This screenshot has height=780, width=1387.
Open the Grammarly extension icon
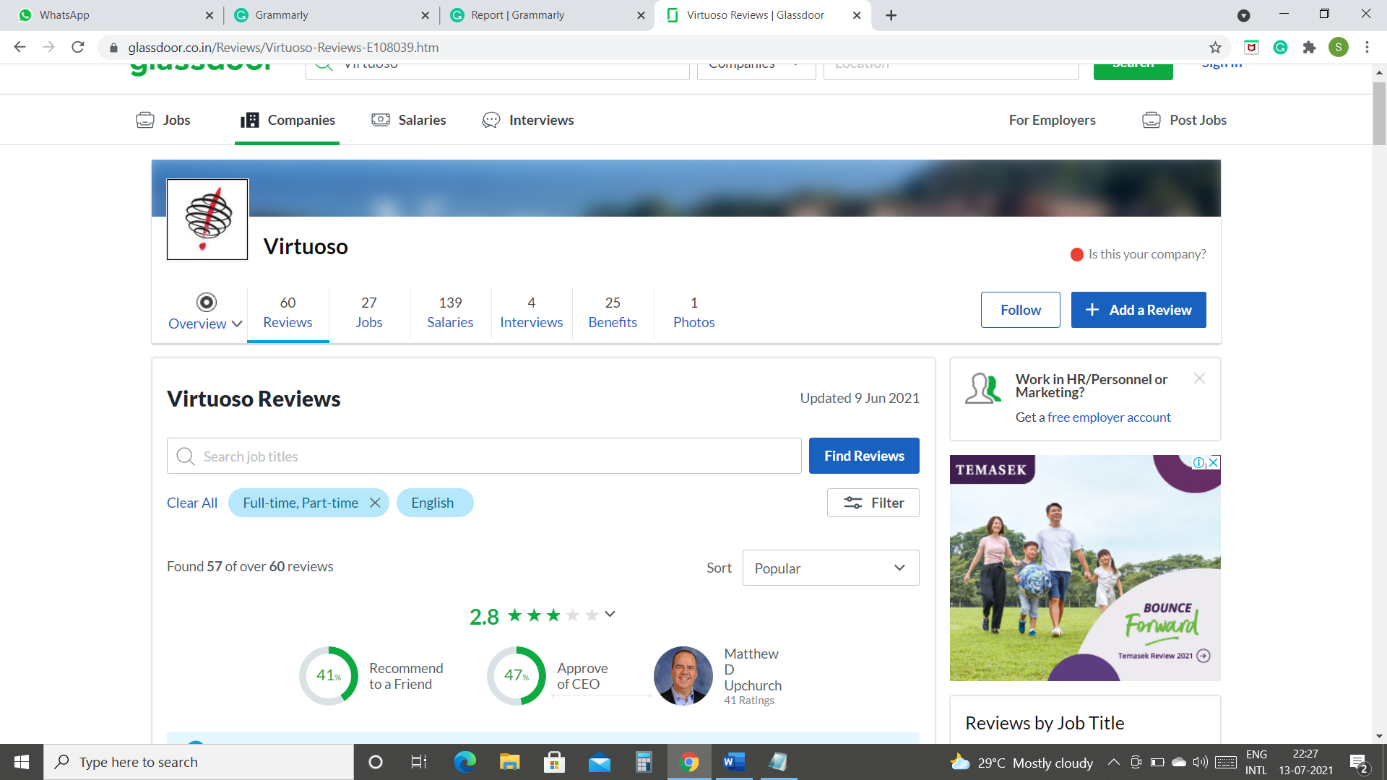coord(1280,47)
